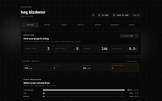This screenshot has height=101, width=162.
Task: Open notifications bell icon
Action: point(94,15)
